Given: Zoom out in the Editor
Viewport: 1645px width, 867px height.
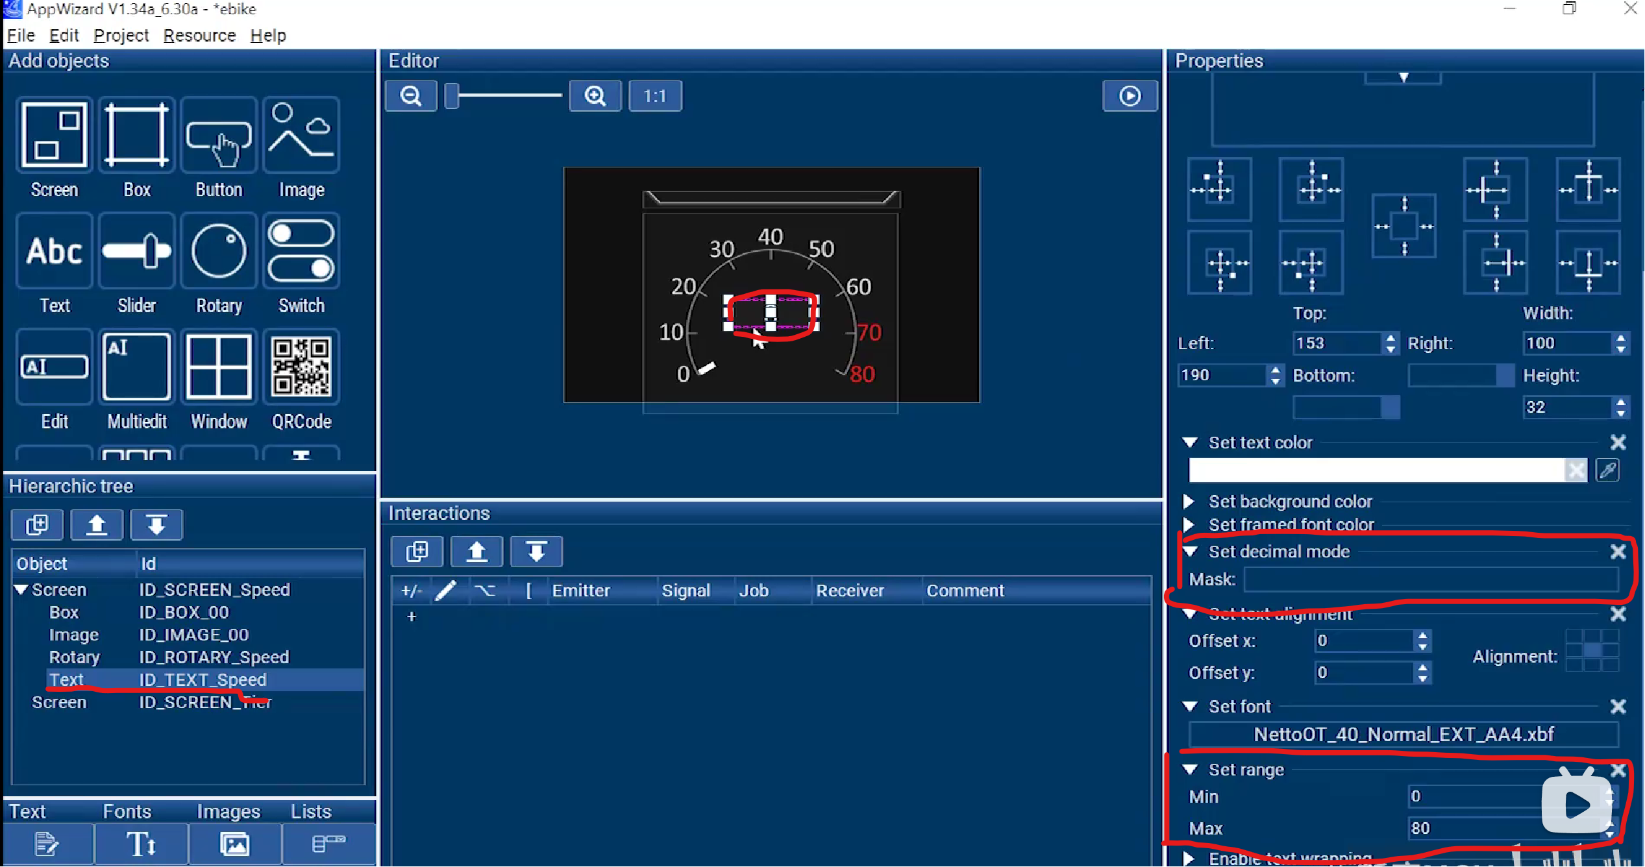Looking at the screenshot, I should [411, 96].
